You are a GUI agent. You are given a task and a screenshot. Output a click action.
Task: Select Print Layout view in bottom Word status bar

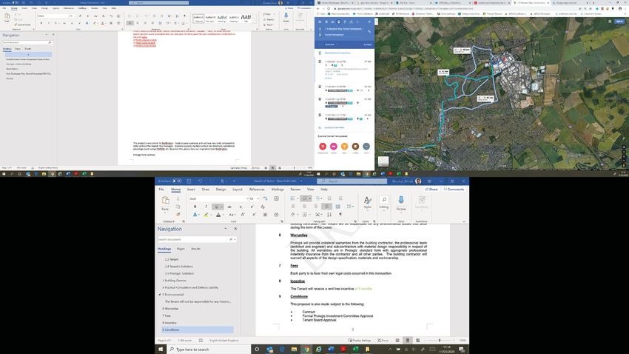(x=408, y=341)
